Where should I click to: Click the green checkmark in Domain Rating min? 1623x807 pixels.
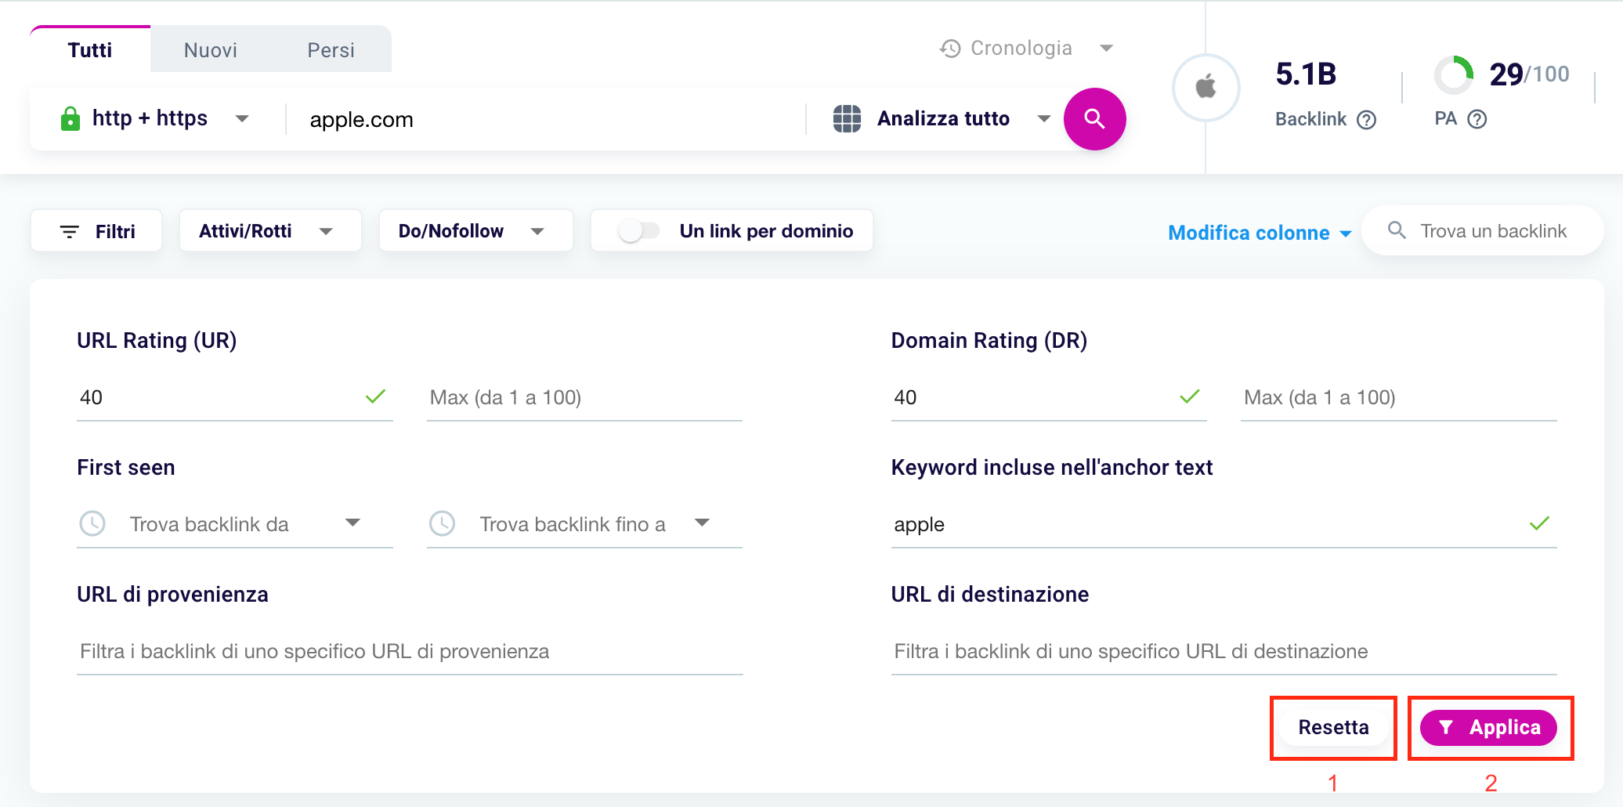pyautogui.click(x=1190, y=397)
